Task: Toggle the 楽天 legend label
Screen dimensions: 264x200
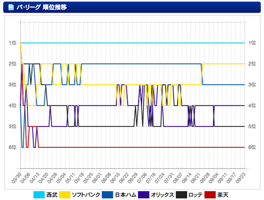Action: [223, 195]
